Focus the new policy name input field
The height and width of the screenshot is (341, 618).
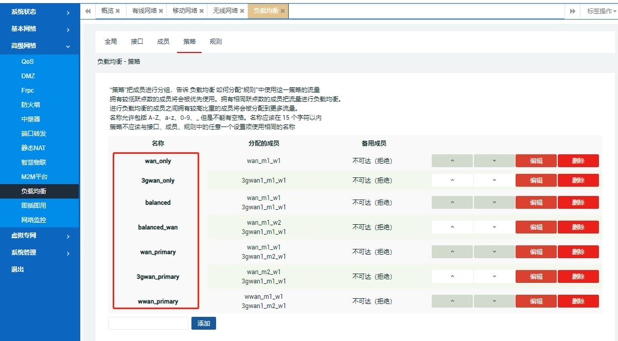pos(148,324)
